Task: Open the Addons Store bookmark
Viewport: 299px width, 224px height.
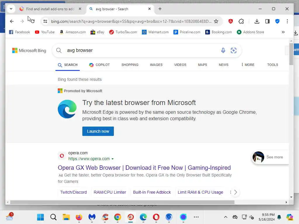Action: click(x=250, y=32)
